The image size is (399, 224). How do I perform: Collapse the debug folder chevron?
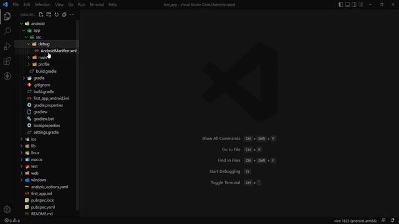29,44
